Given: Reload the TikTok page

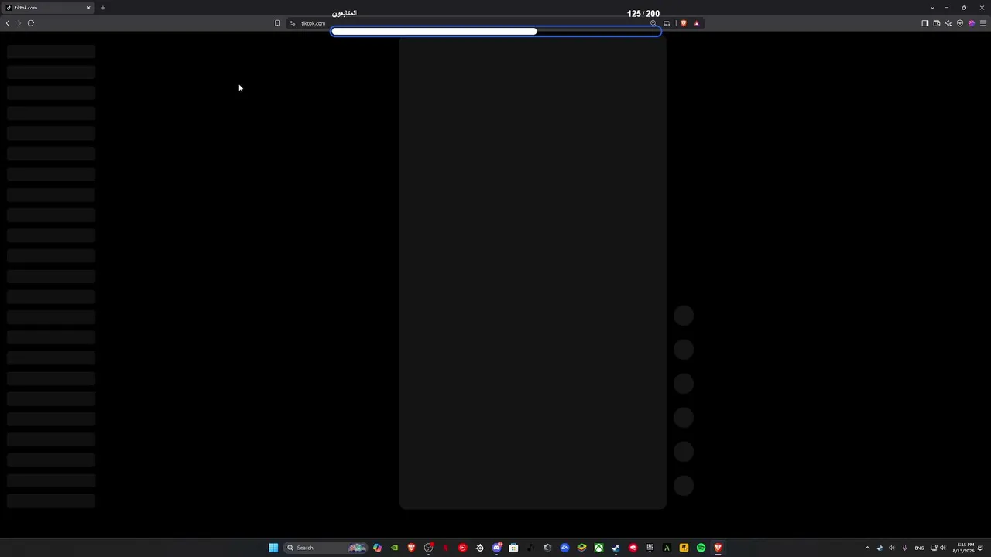Looking at the screenshot, I should point(31,23).
